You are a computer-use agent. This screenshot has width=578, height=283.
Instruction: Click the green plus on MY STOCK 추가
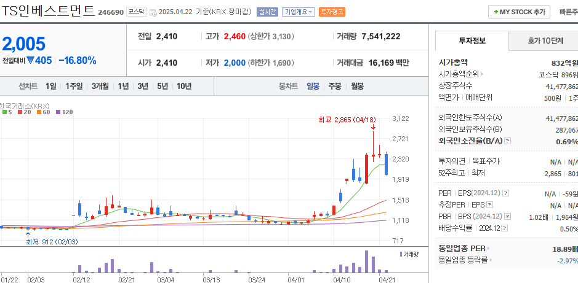pyautogui.click(x=496, y=12)
